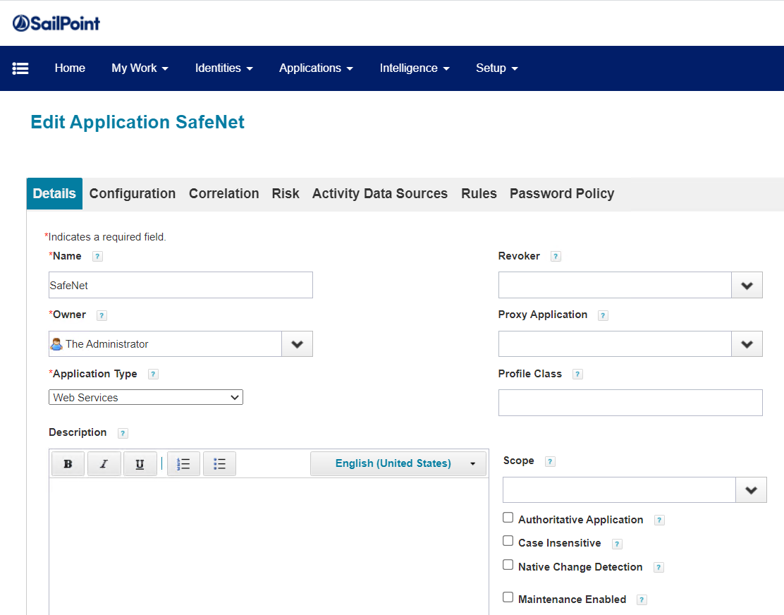Expand the Revoker dropdown arrow
The width and height of the screenshot is (784, 615).
(x=747, y=286)
